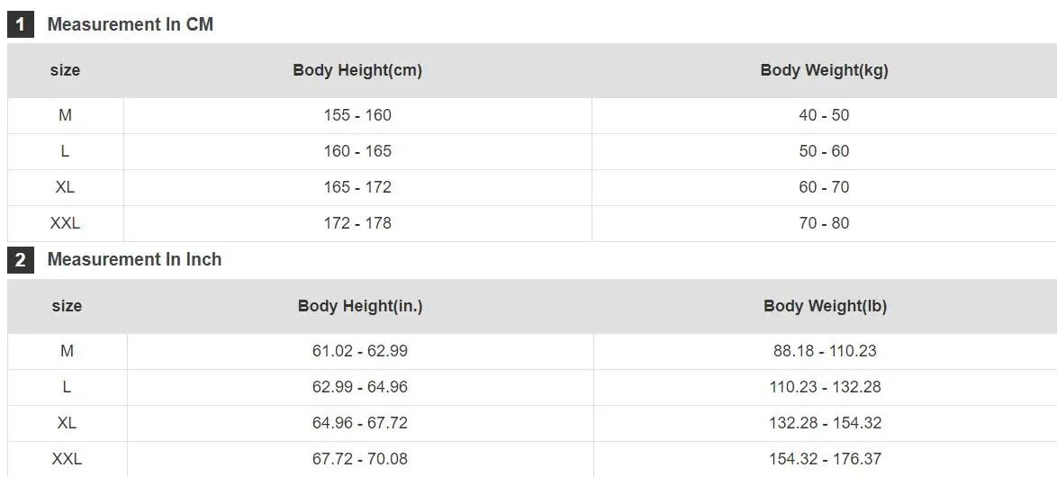Click the number 1 badge icon
Image resolution: width=1057 pixels, height=477 pixels.
pos(20,25)
